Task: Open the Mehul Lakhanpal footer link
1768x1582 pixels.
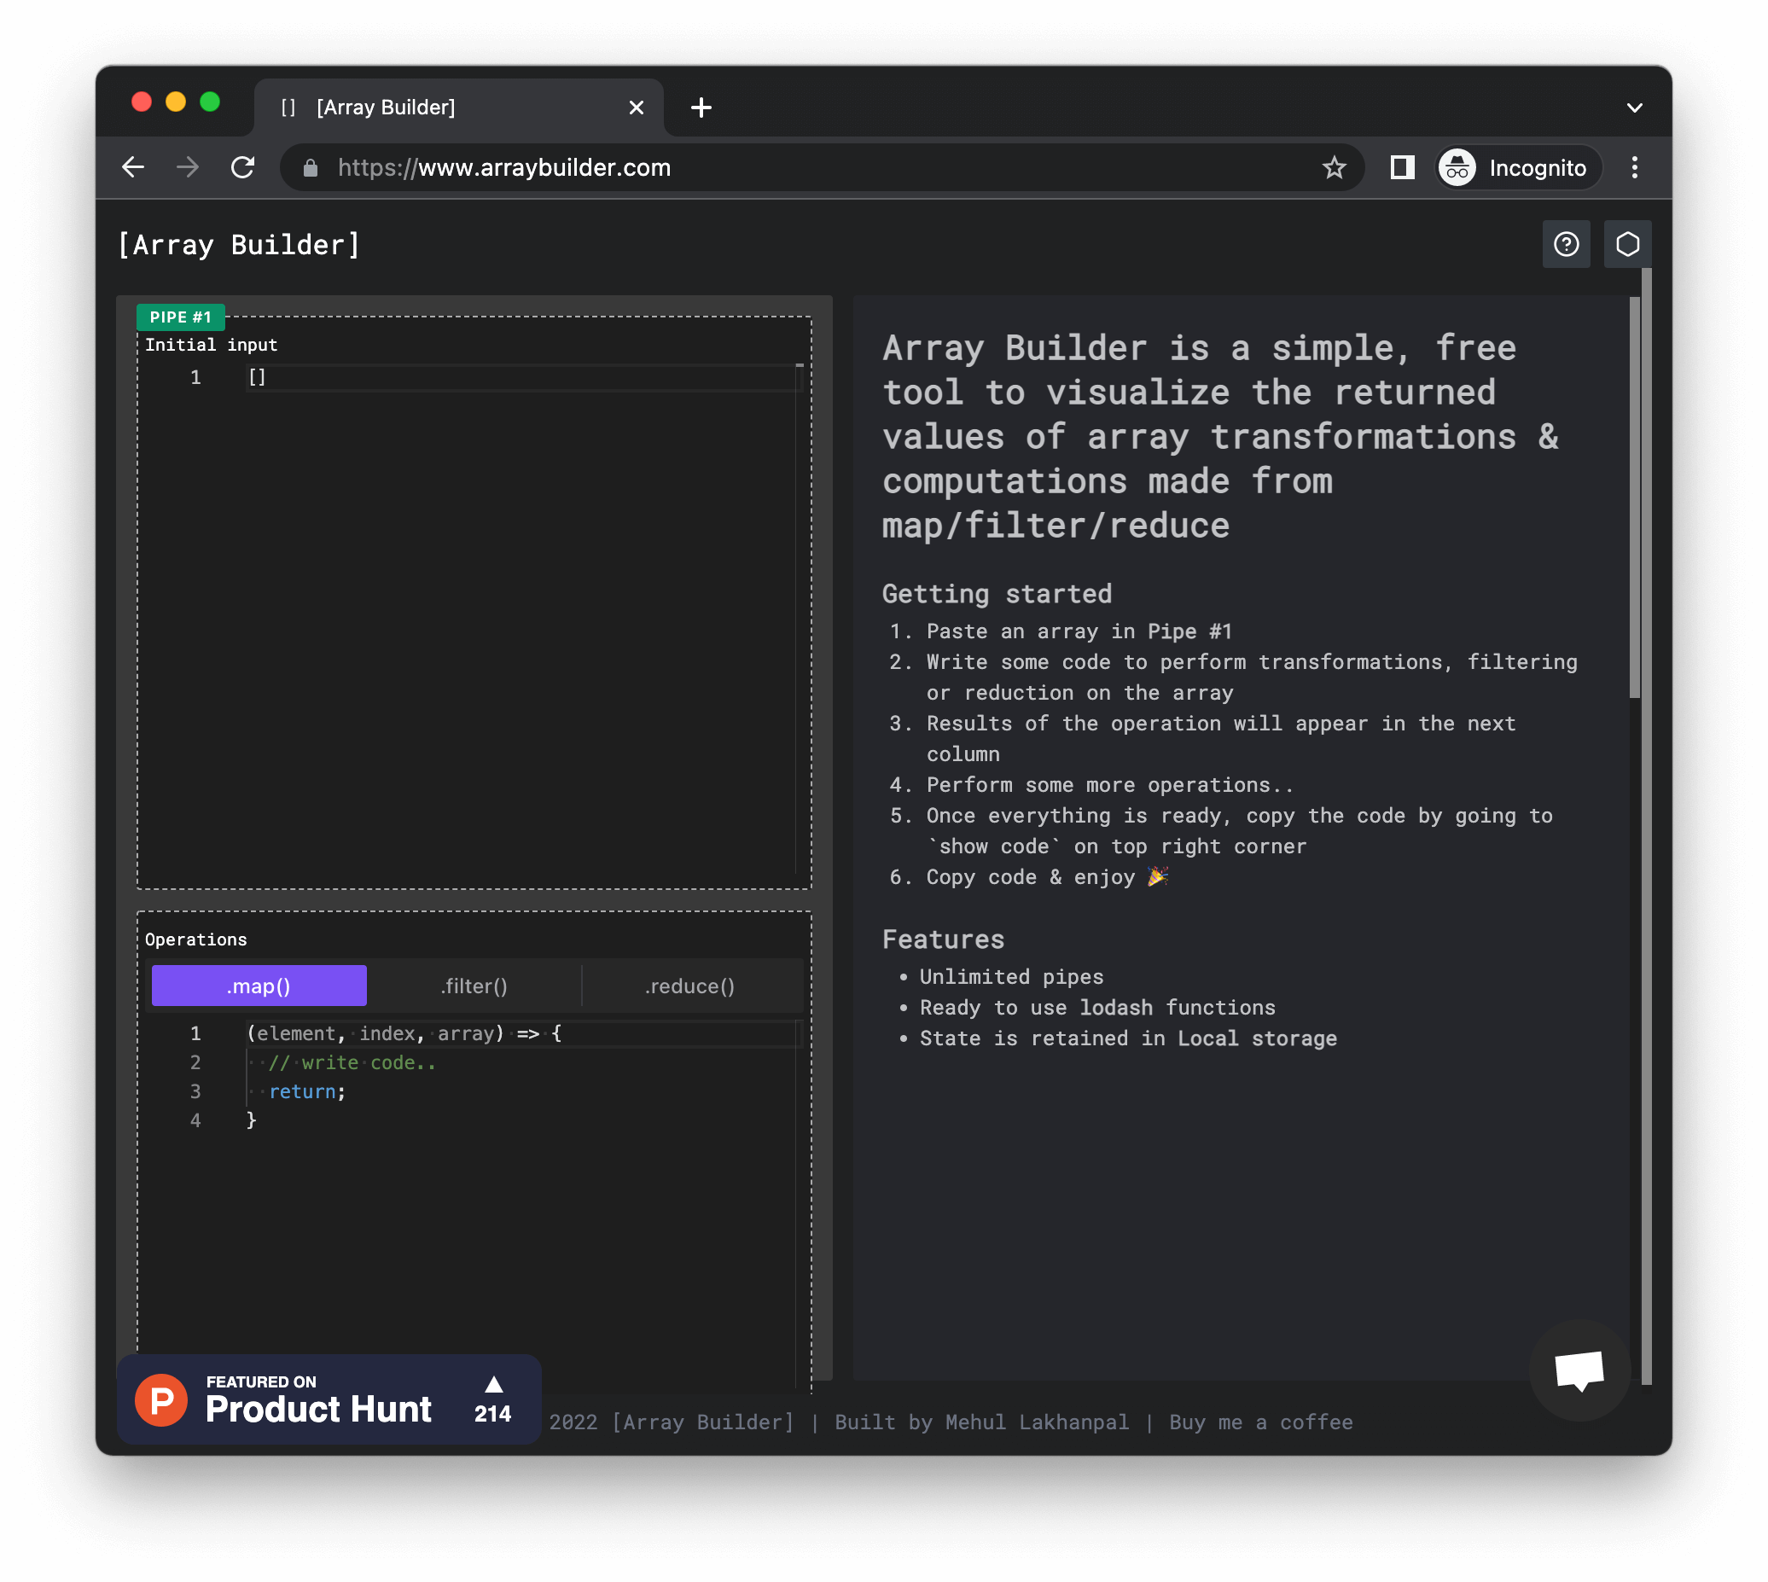Action: click(1037, 1422)
